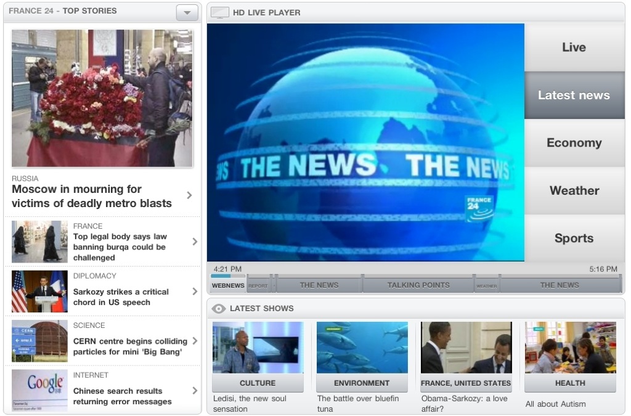Click the 5:16 PM end time label

pos(603,269)
